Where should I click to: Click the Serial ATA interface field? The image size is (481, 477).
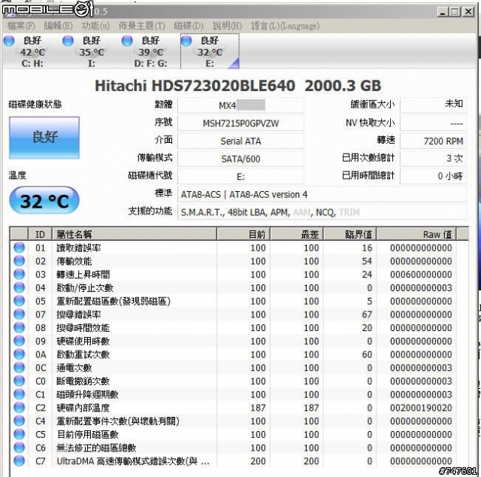pyautogui.click(x=240, y=141)
